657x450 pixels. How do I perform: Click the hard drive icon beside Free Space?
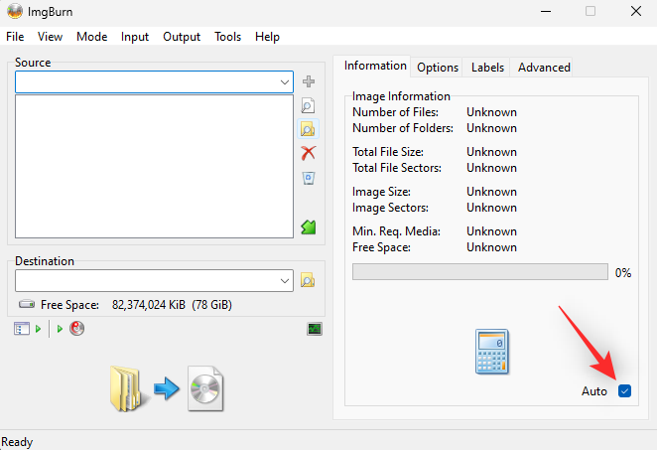[27, 304]
